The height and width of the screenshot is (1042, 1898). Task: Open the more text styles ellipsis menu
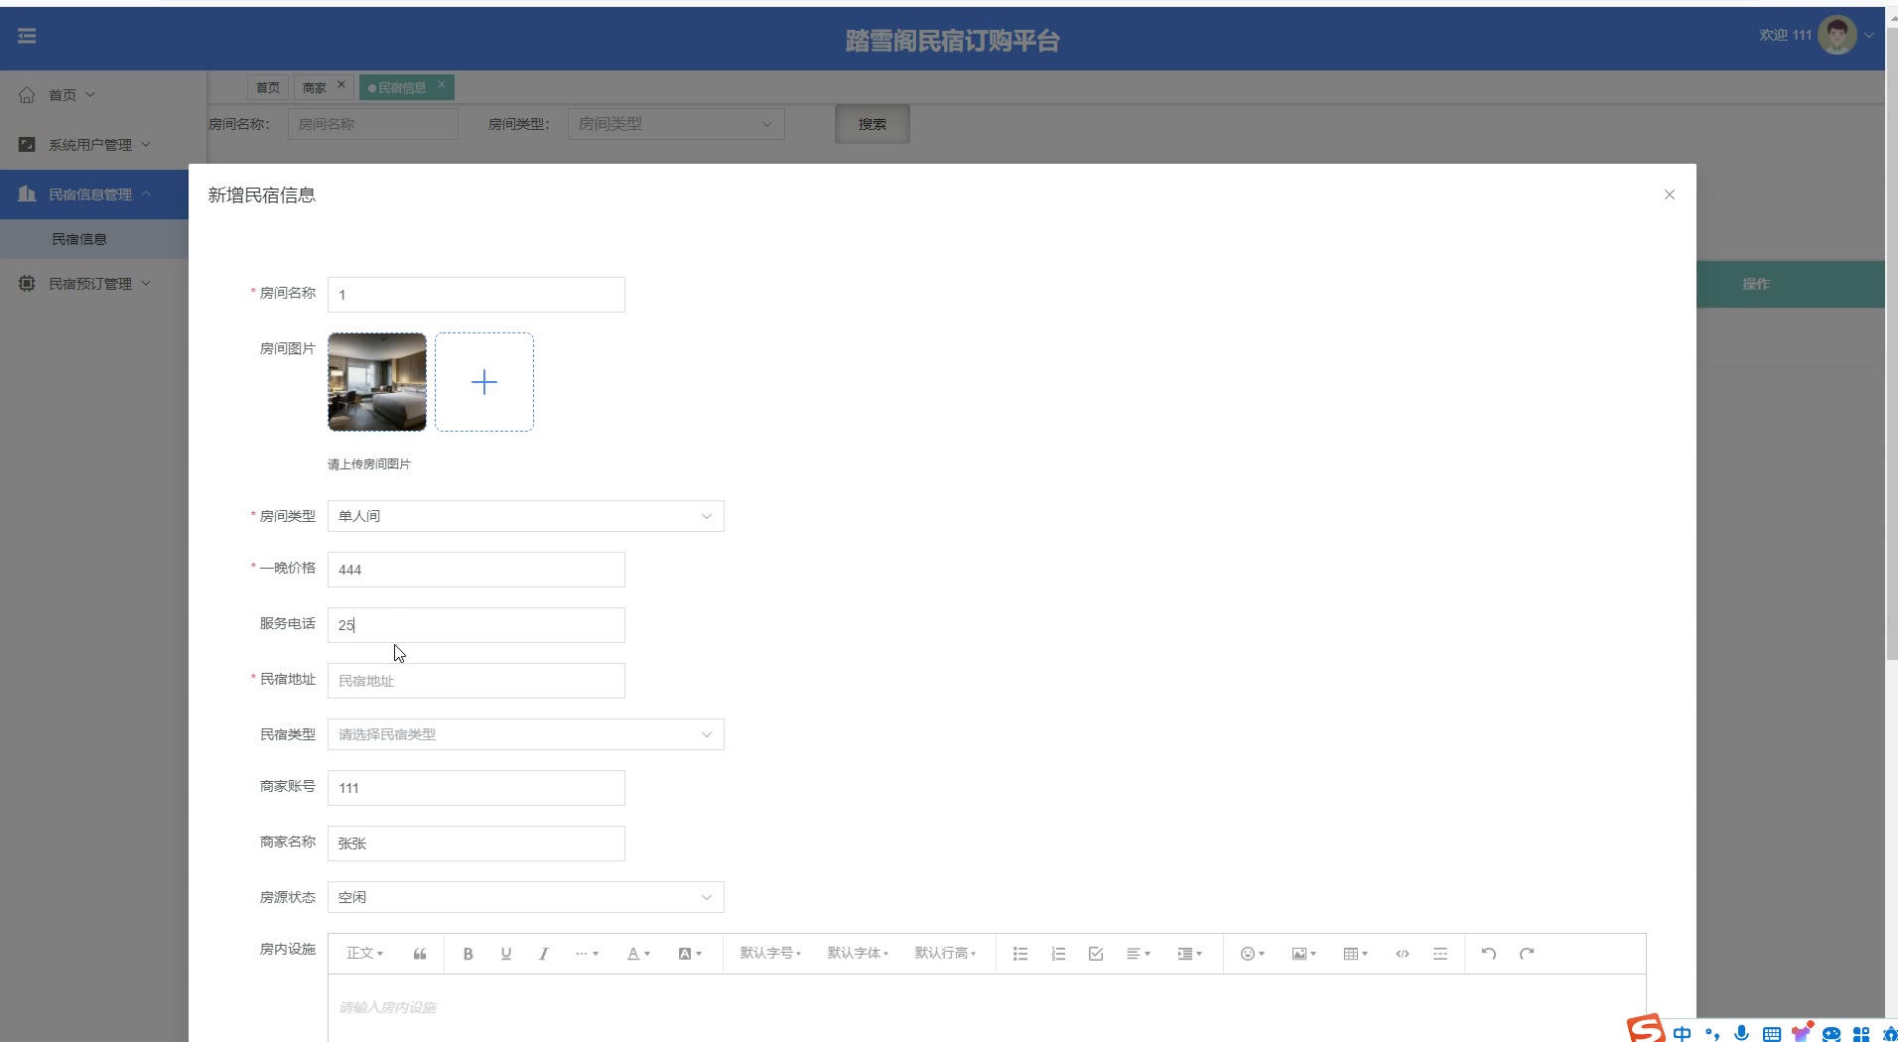point(587,954)
